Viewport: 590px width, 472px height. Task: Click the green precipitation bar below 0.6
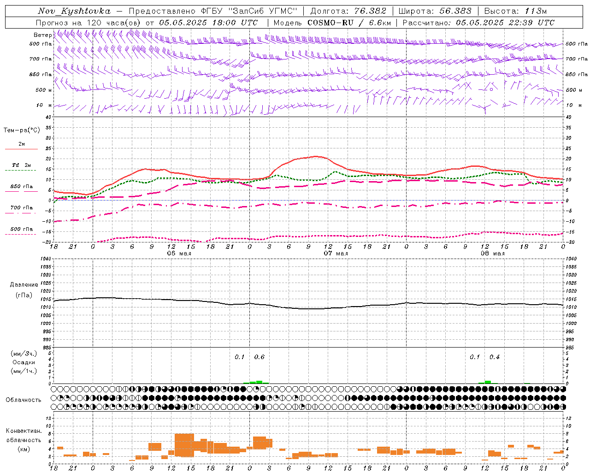pos(259,382)
